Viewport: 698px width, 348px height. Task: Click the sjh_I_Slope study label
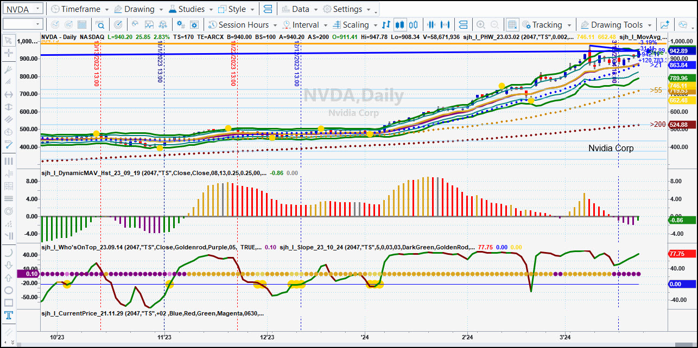click(378, 247)
